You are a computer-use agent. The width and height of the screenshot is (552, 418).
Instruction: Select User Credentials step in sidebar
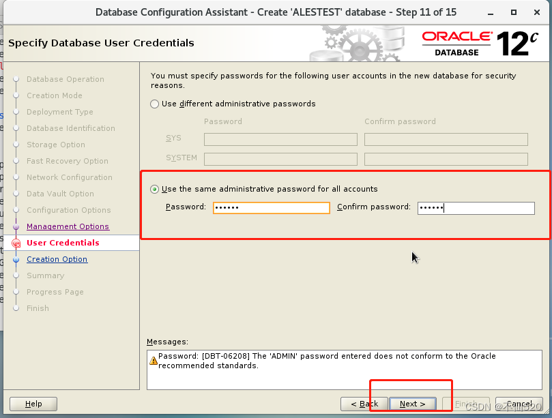pyautogui.click(x=63, y=243)
